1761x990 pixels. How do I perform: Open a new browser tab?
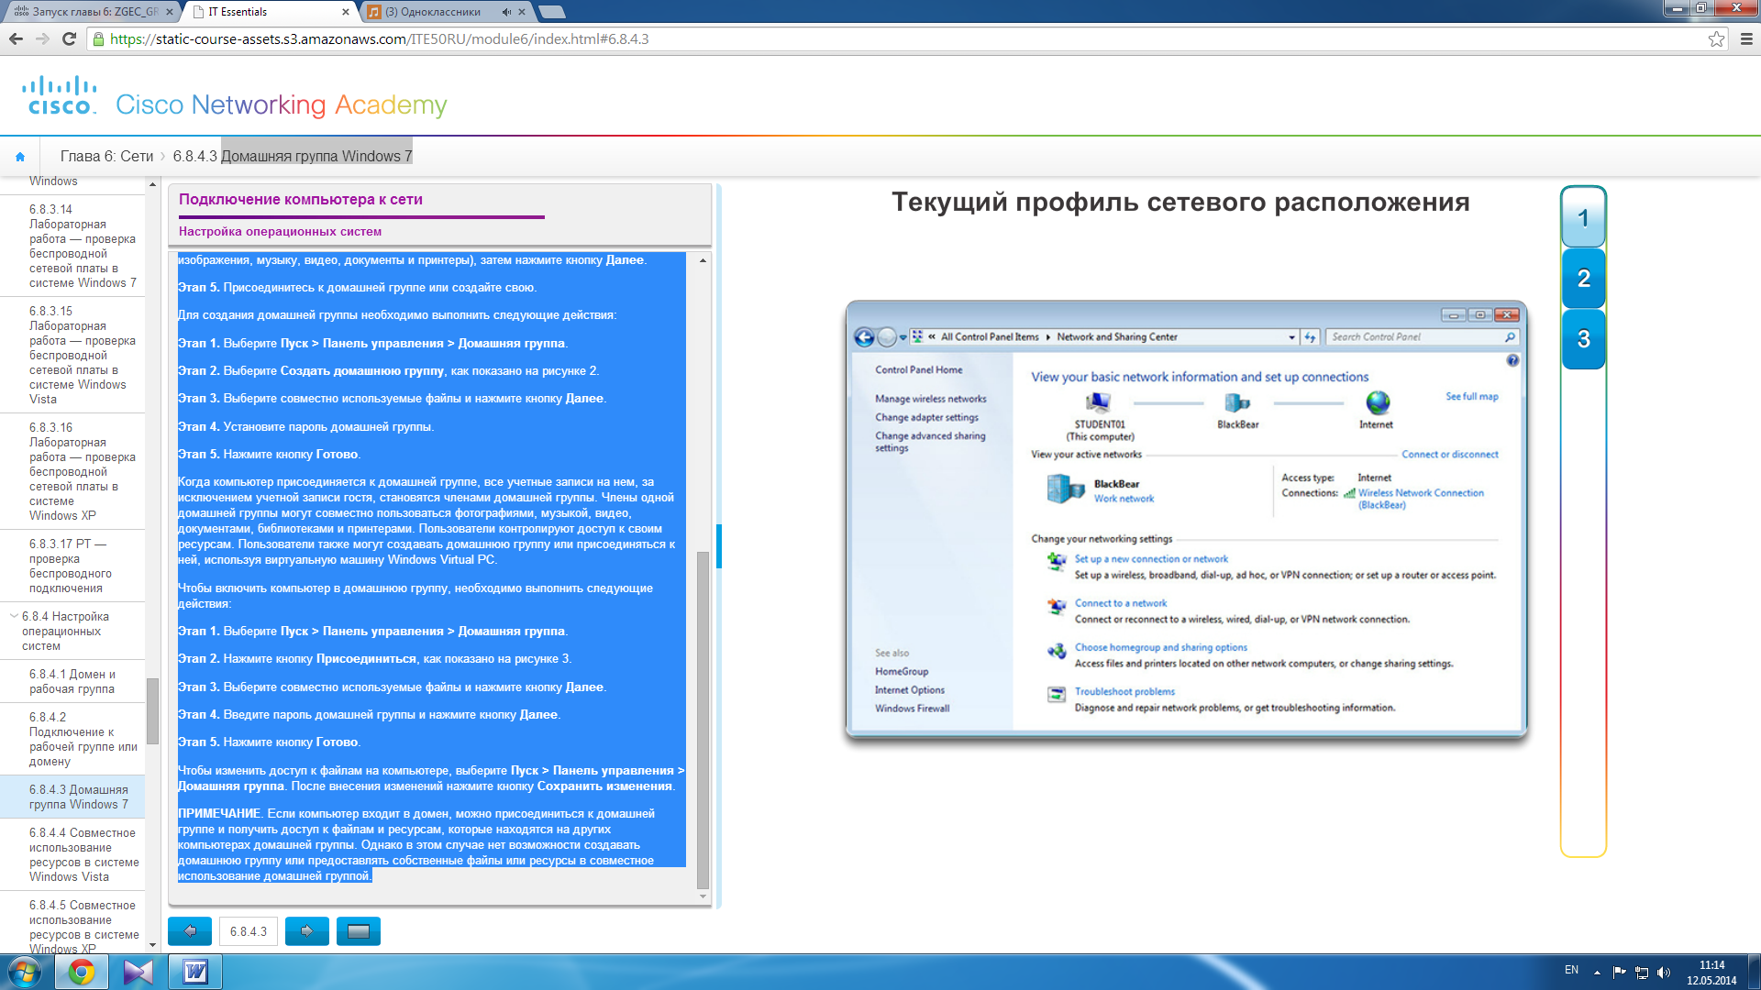tap(552, 12)
